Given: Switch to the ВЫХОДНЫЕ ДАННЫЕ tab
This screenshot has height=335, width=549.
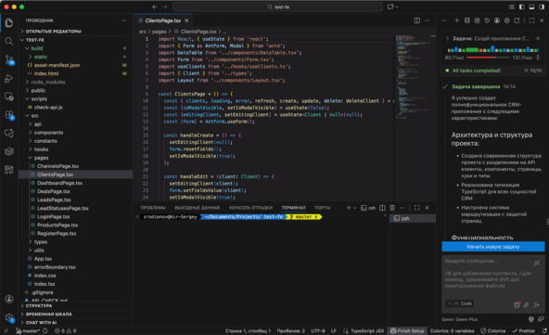Looking at the screenshot, I should point(198,208).
